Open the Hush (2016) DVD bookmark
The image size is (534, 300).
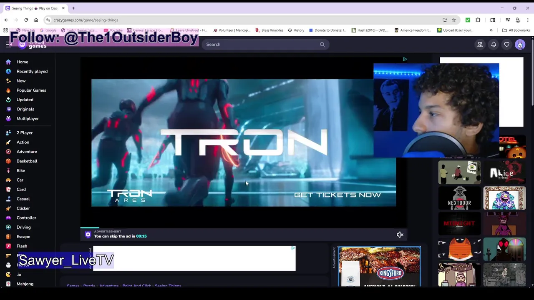(370, 30)
